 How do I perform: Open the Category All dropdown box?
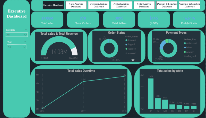pos(16,35)
